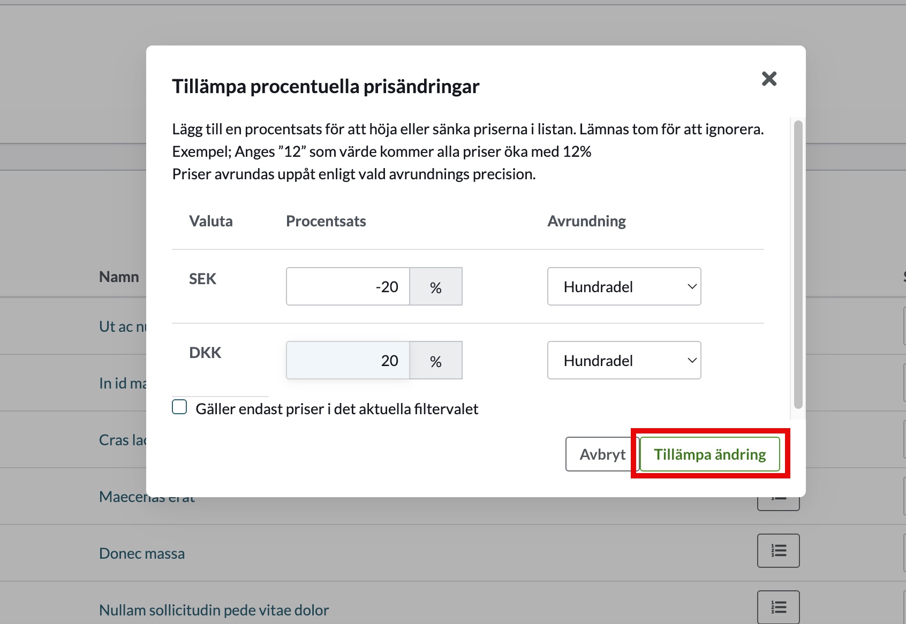Click the dialog's vertical scrollbar

798,264
